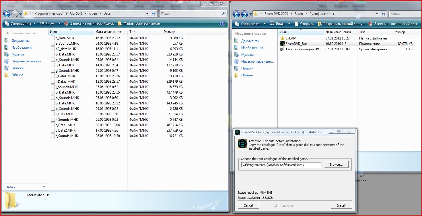Click the refresh icon beside the Data address bar
This screenshot has width=422, height=216.
(x=154, y=13)
